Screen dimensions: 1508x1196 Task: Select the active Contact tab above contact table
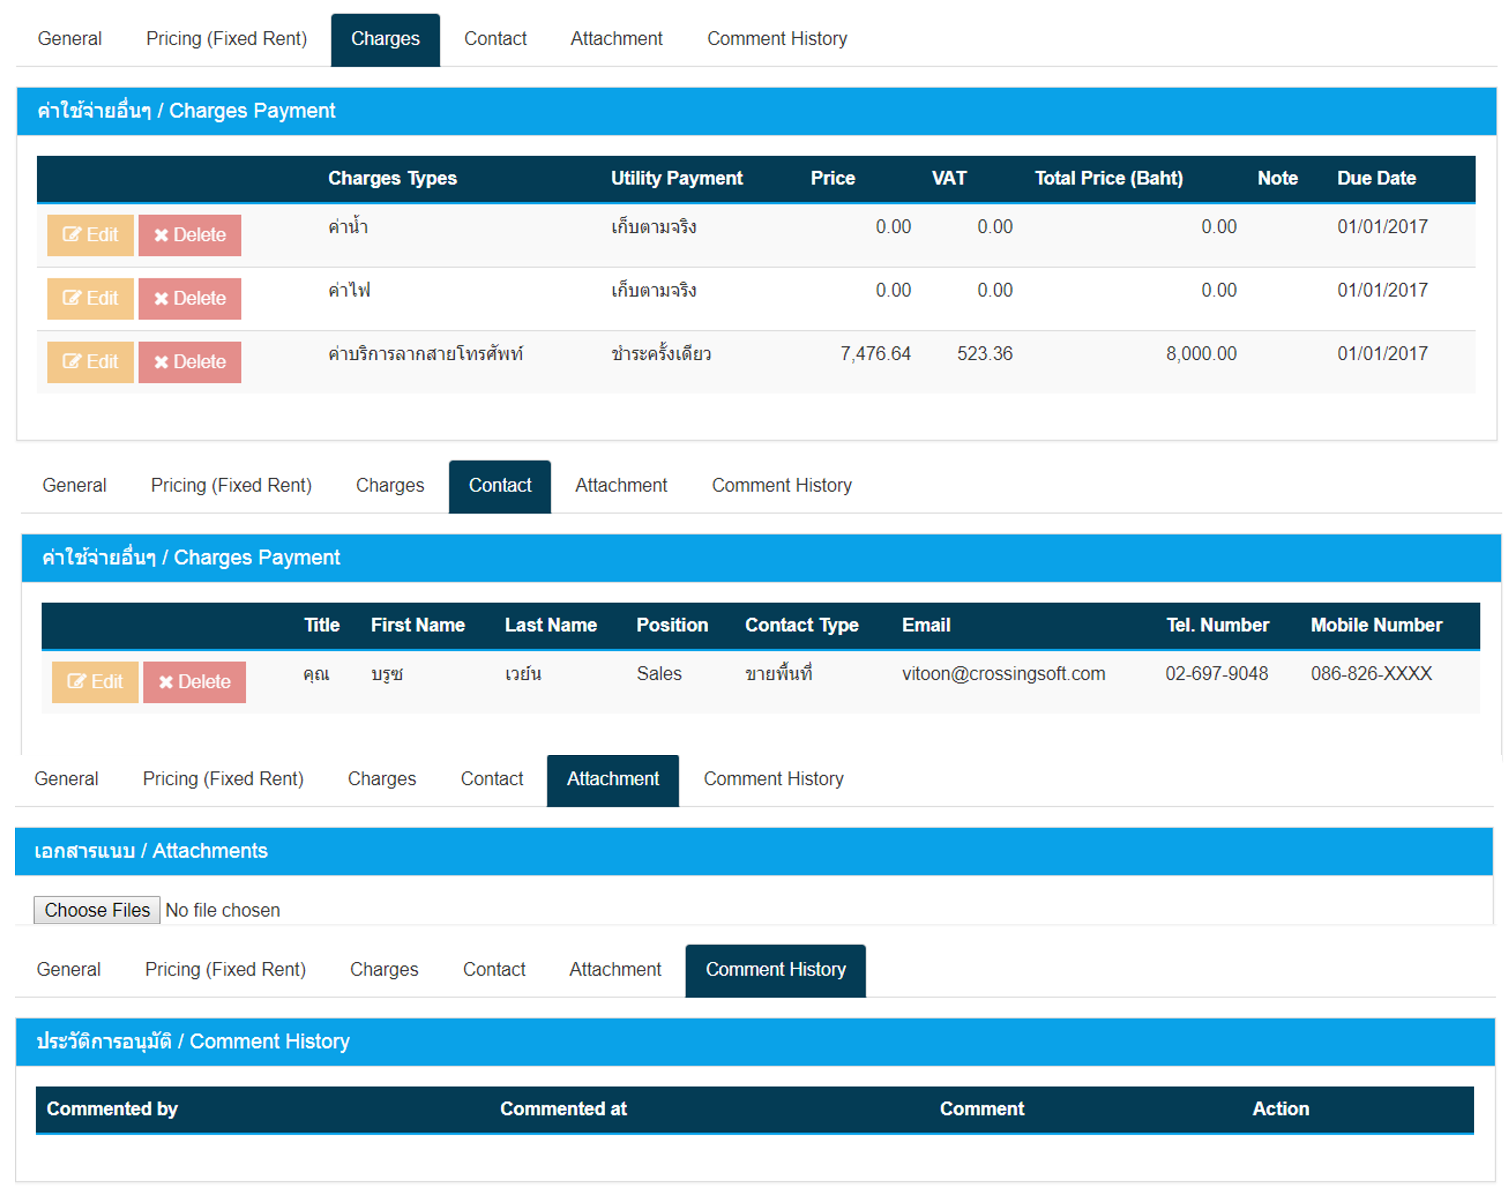500,487
